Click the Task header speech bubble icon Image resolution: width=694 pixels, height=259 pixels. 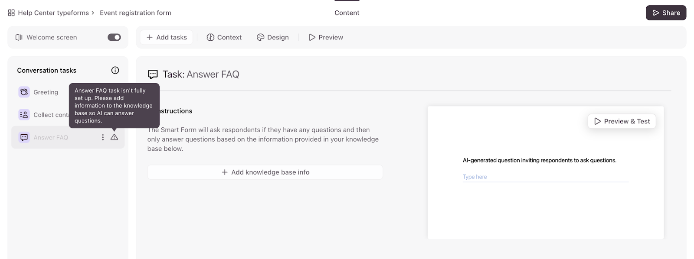(153, 74)
